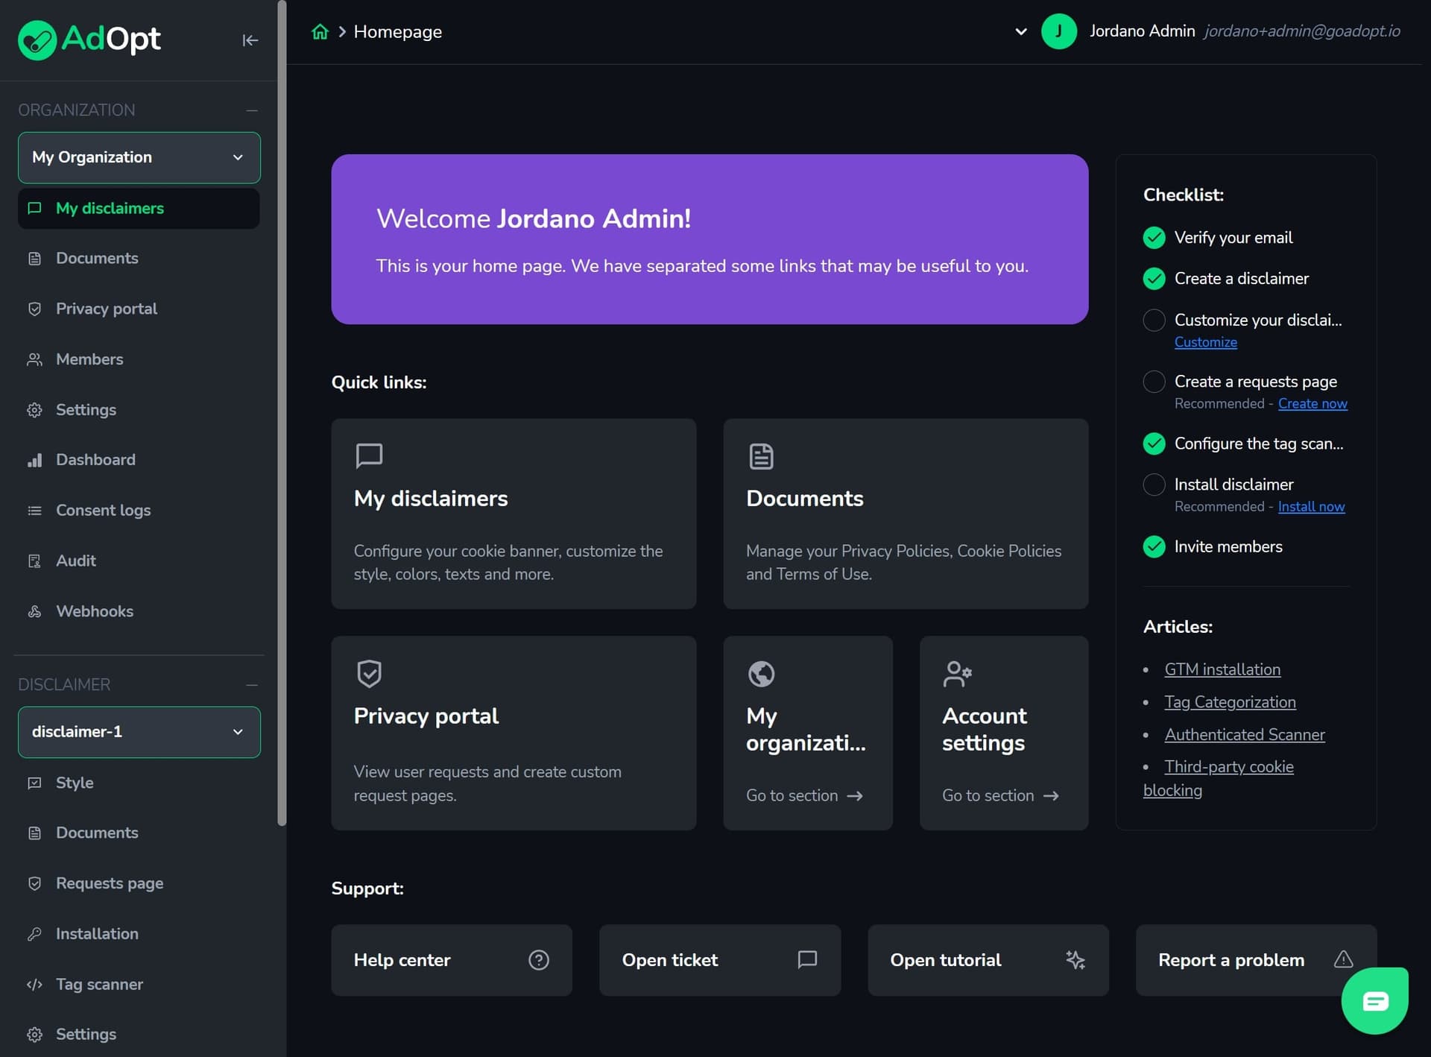The height and width of the screenshot is (1057, 1431).
Task: Click jordano+admin@goadopt.io email text
Action: (1301, 31)
